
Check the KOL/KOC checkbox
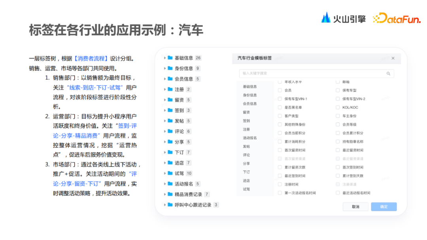(x=337, y=108)
